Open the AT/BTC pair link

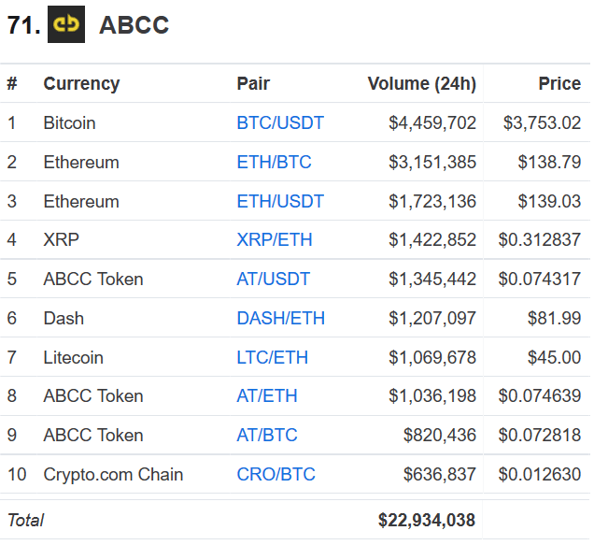[267, 435]
